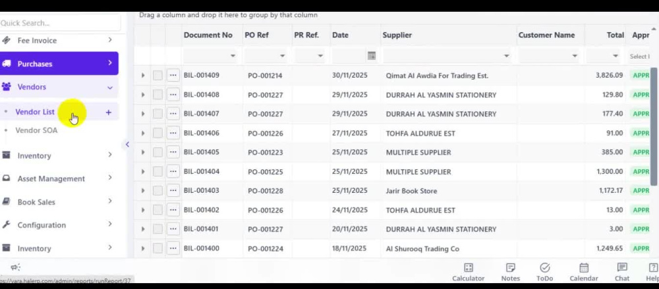
Task: Open the Vendor SOA page
Action: coord(36,130)
